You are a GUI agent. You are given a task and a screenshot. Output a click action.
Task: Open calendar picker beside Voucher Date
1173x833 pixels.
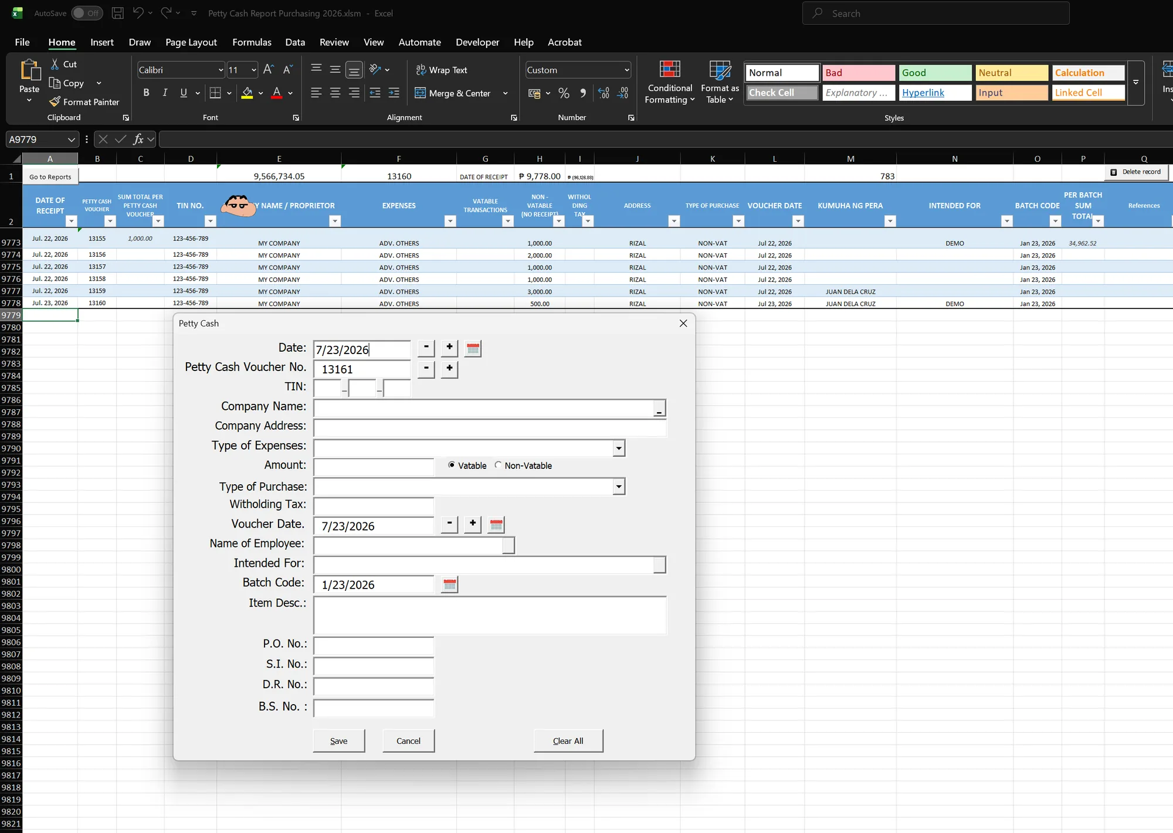(496, 525)
